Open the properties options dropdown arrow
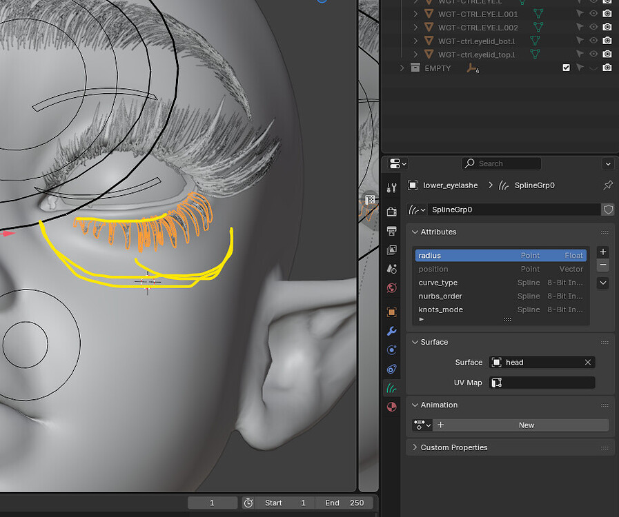Viewport: 619px width, 517px height. 608,163
